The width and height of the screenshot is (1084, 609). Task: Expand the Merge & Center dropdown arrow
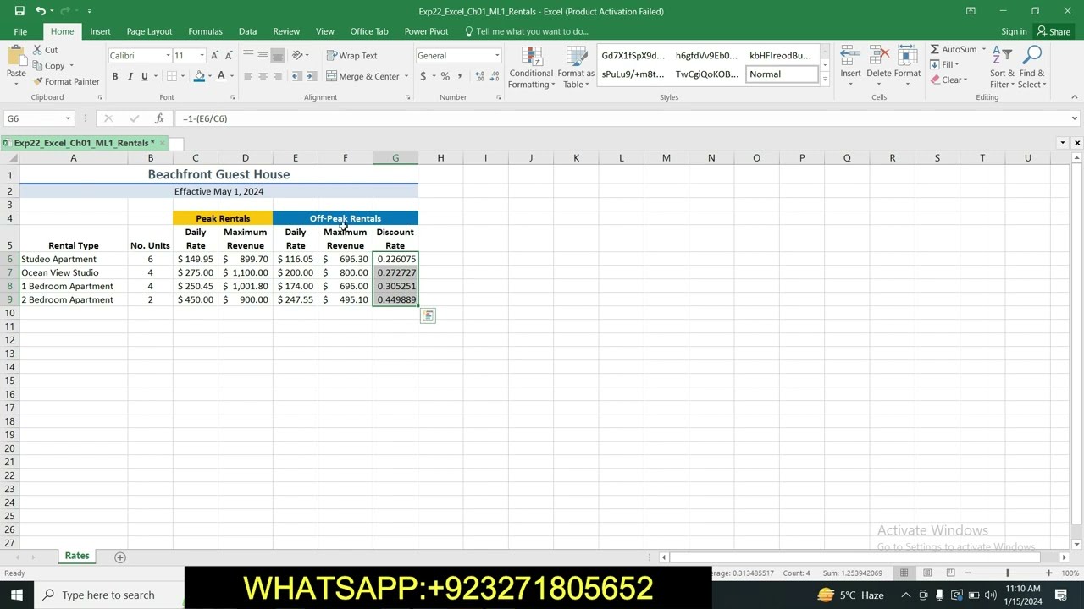pos(406,76)
